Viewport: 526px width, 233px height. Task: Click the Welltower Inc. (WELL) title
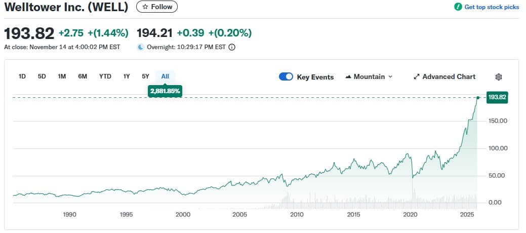point(66,7)
